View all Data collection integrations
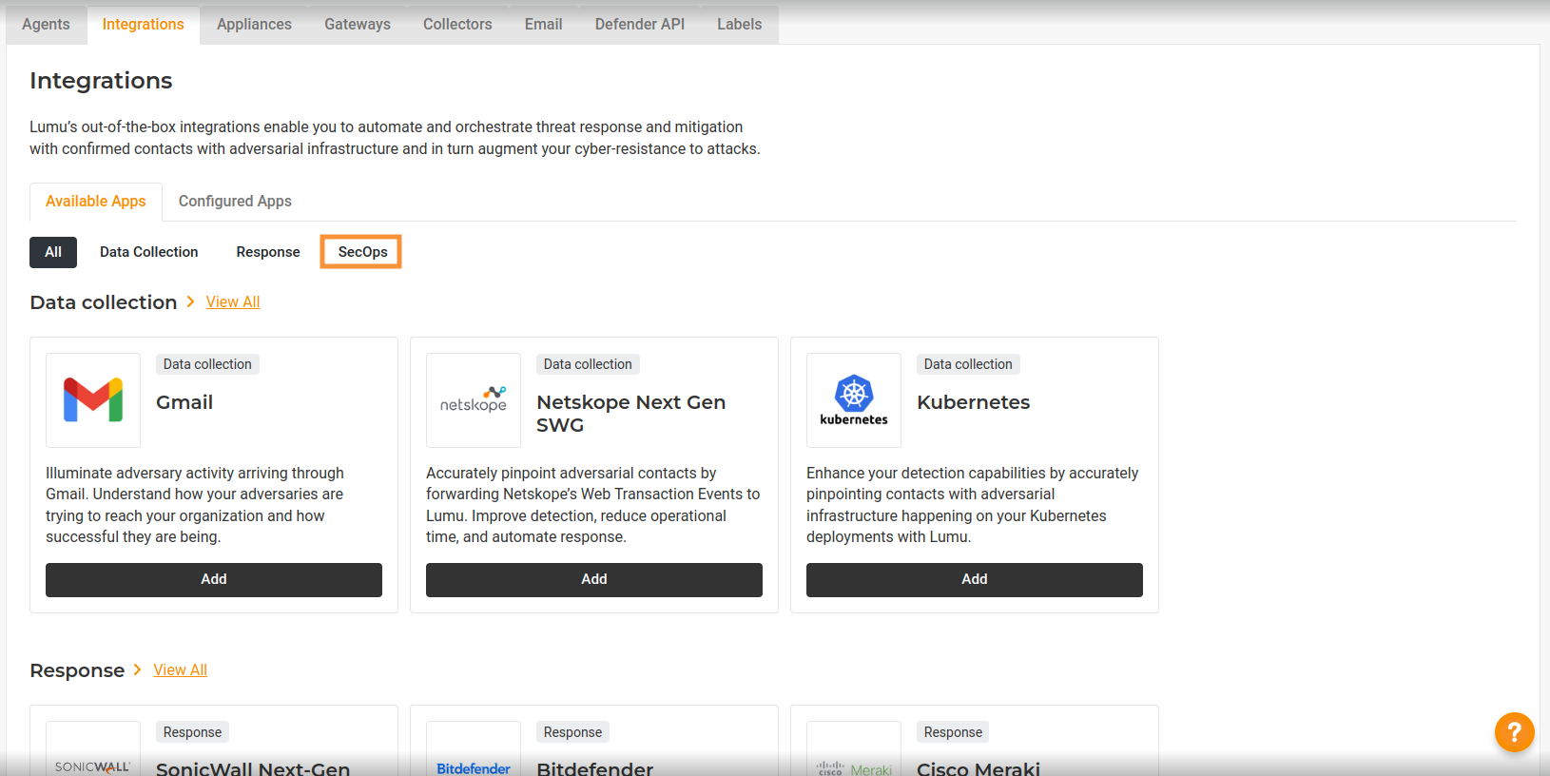The image size is (1550, 776). [233, 301]
